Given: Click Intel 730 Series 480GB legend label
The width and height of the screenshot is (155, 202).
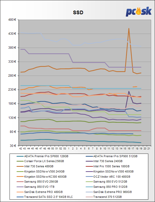Looking at the screenshot, I should tap(39, 166).
